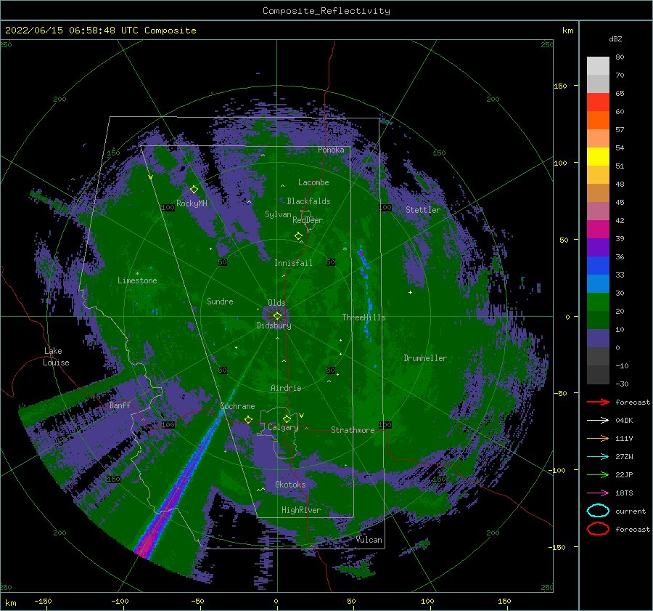Click the dBZ legend heading
Image resolution: width=653 pixels, height=611 pixels.
(x=615, y=39)
